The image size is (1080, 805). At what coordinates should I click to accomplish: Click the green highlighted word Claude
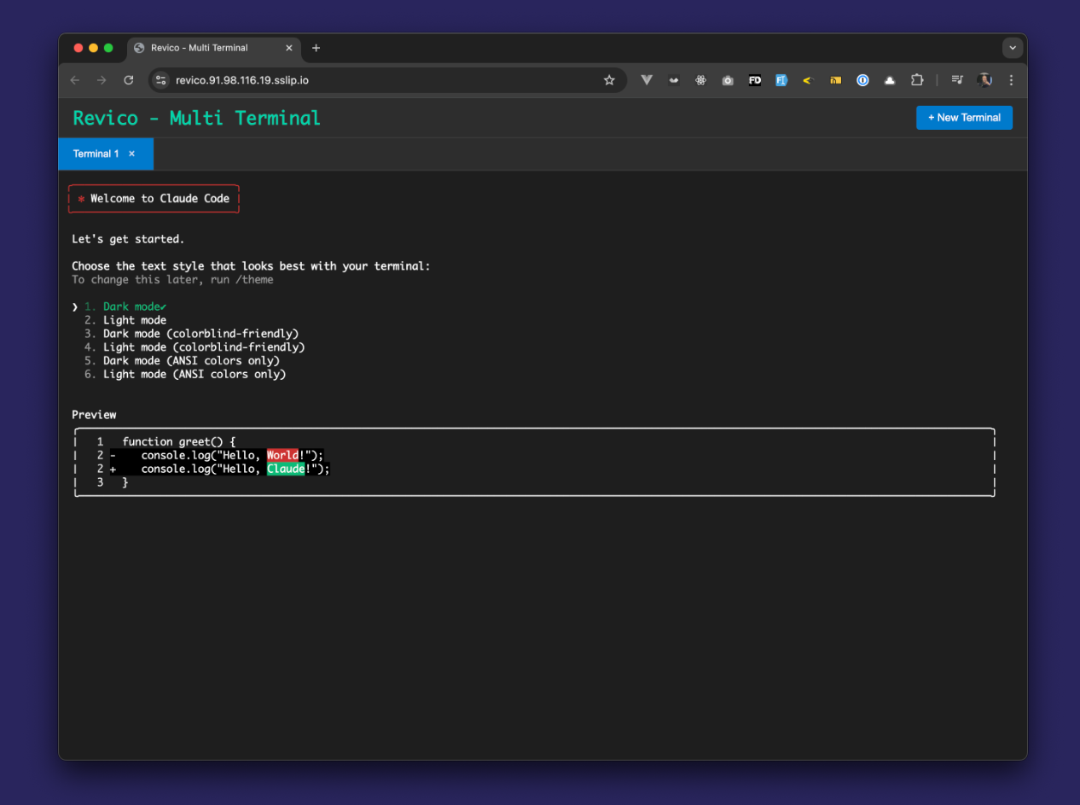click(x=286, y=469)
